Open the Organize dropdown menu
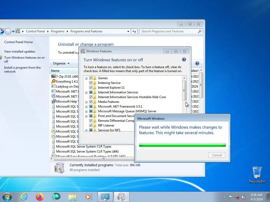270x202 pixels. 61,63
